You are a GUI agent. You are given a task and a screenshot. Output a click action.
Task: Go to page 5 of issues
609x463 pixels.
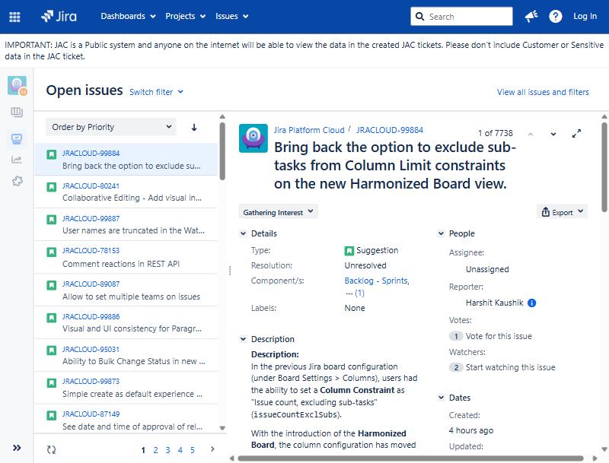pyautogui.click(x=193, y=450)
